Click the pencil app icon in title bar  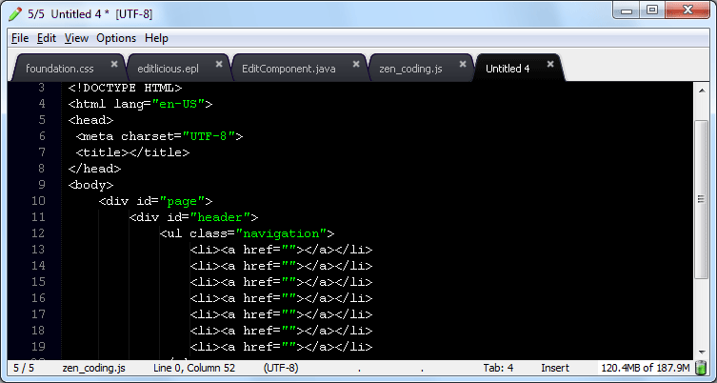[x=15, y=13]
